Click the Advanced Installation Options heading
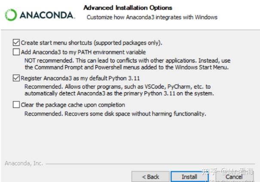 [128, 8]
